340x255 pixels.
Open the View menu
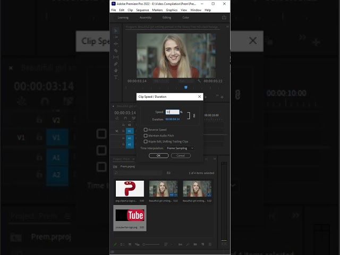(184, 10)
